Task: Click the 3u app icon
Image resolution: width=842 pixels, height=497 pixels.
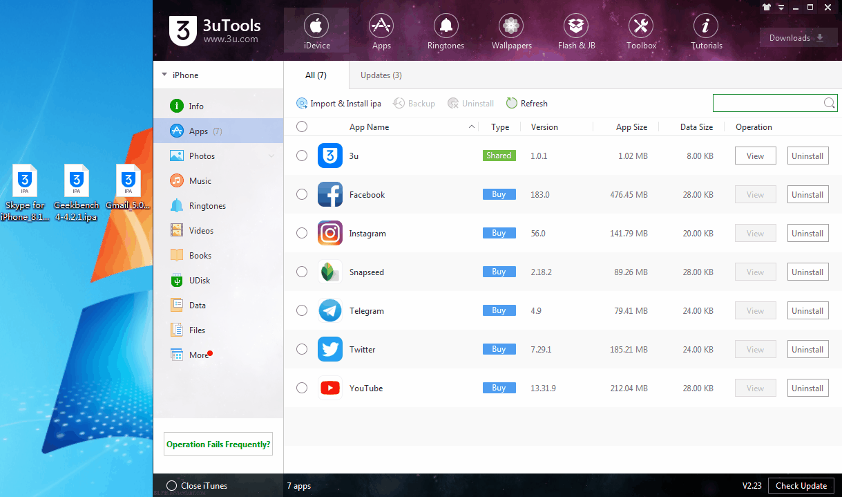Action: click(x=330, y=156)
